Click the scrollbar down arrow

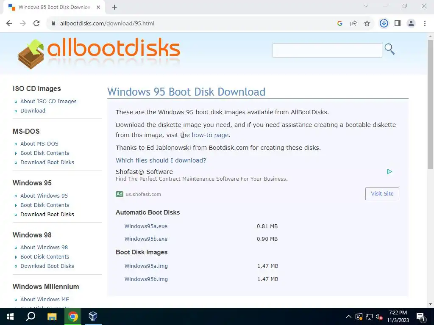point(430,304)
